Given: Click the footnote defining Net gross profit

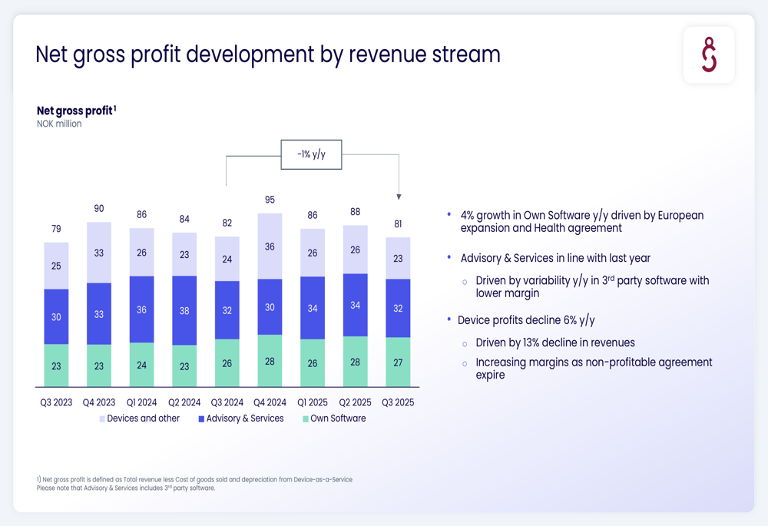Looking at the screenshot, I should [194, 480].
